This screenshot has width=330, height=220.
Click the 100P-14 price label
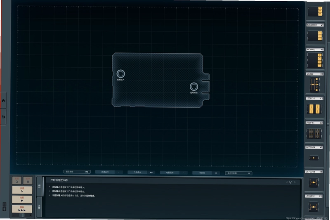click(314, 98)
